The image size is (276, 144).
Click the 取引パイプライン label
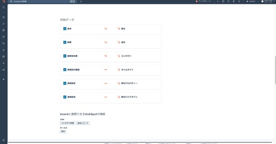click(x=129, y=97)
